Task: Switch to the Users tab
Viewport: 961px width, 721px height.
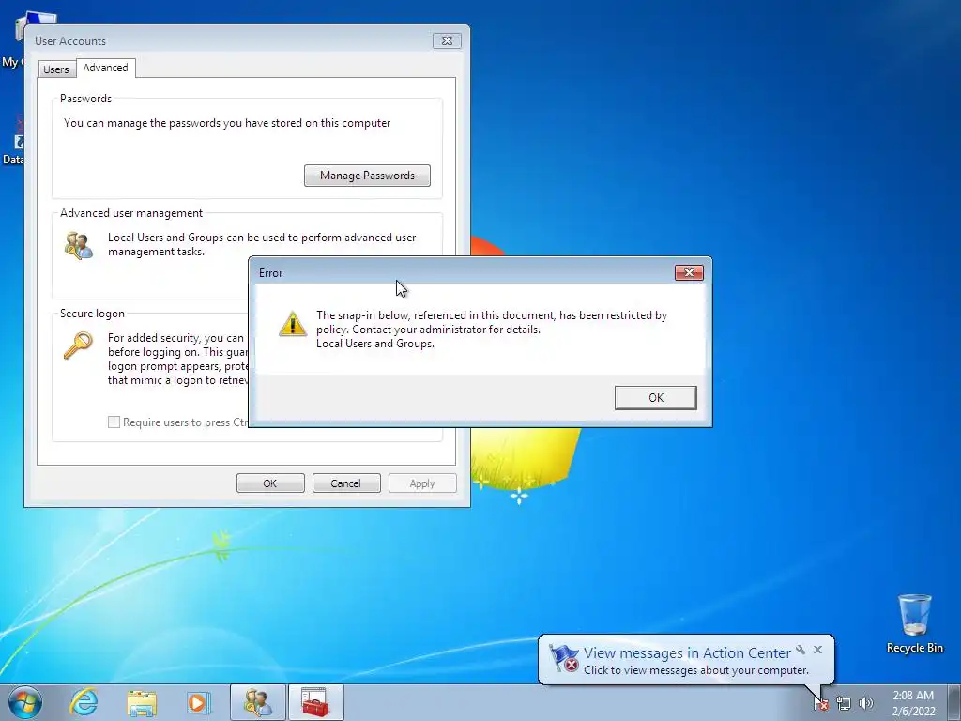Action: pyautogui.click(x=55, y=69)
